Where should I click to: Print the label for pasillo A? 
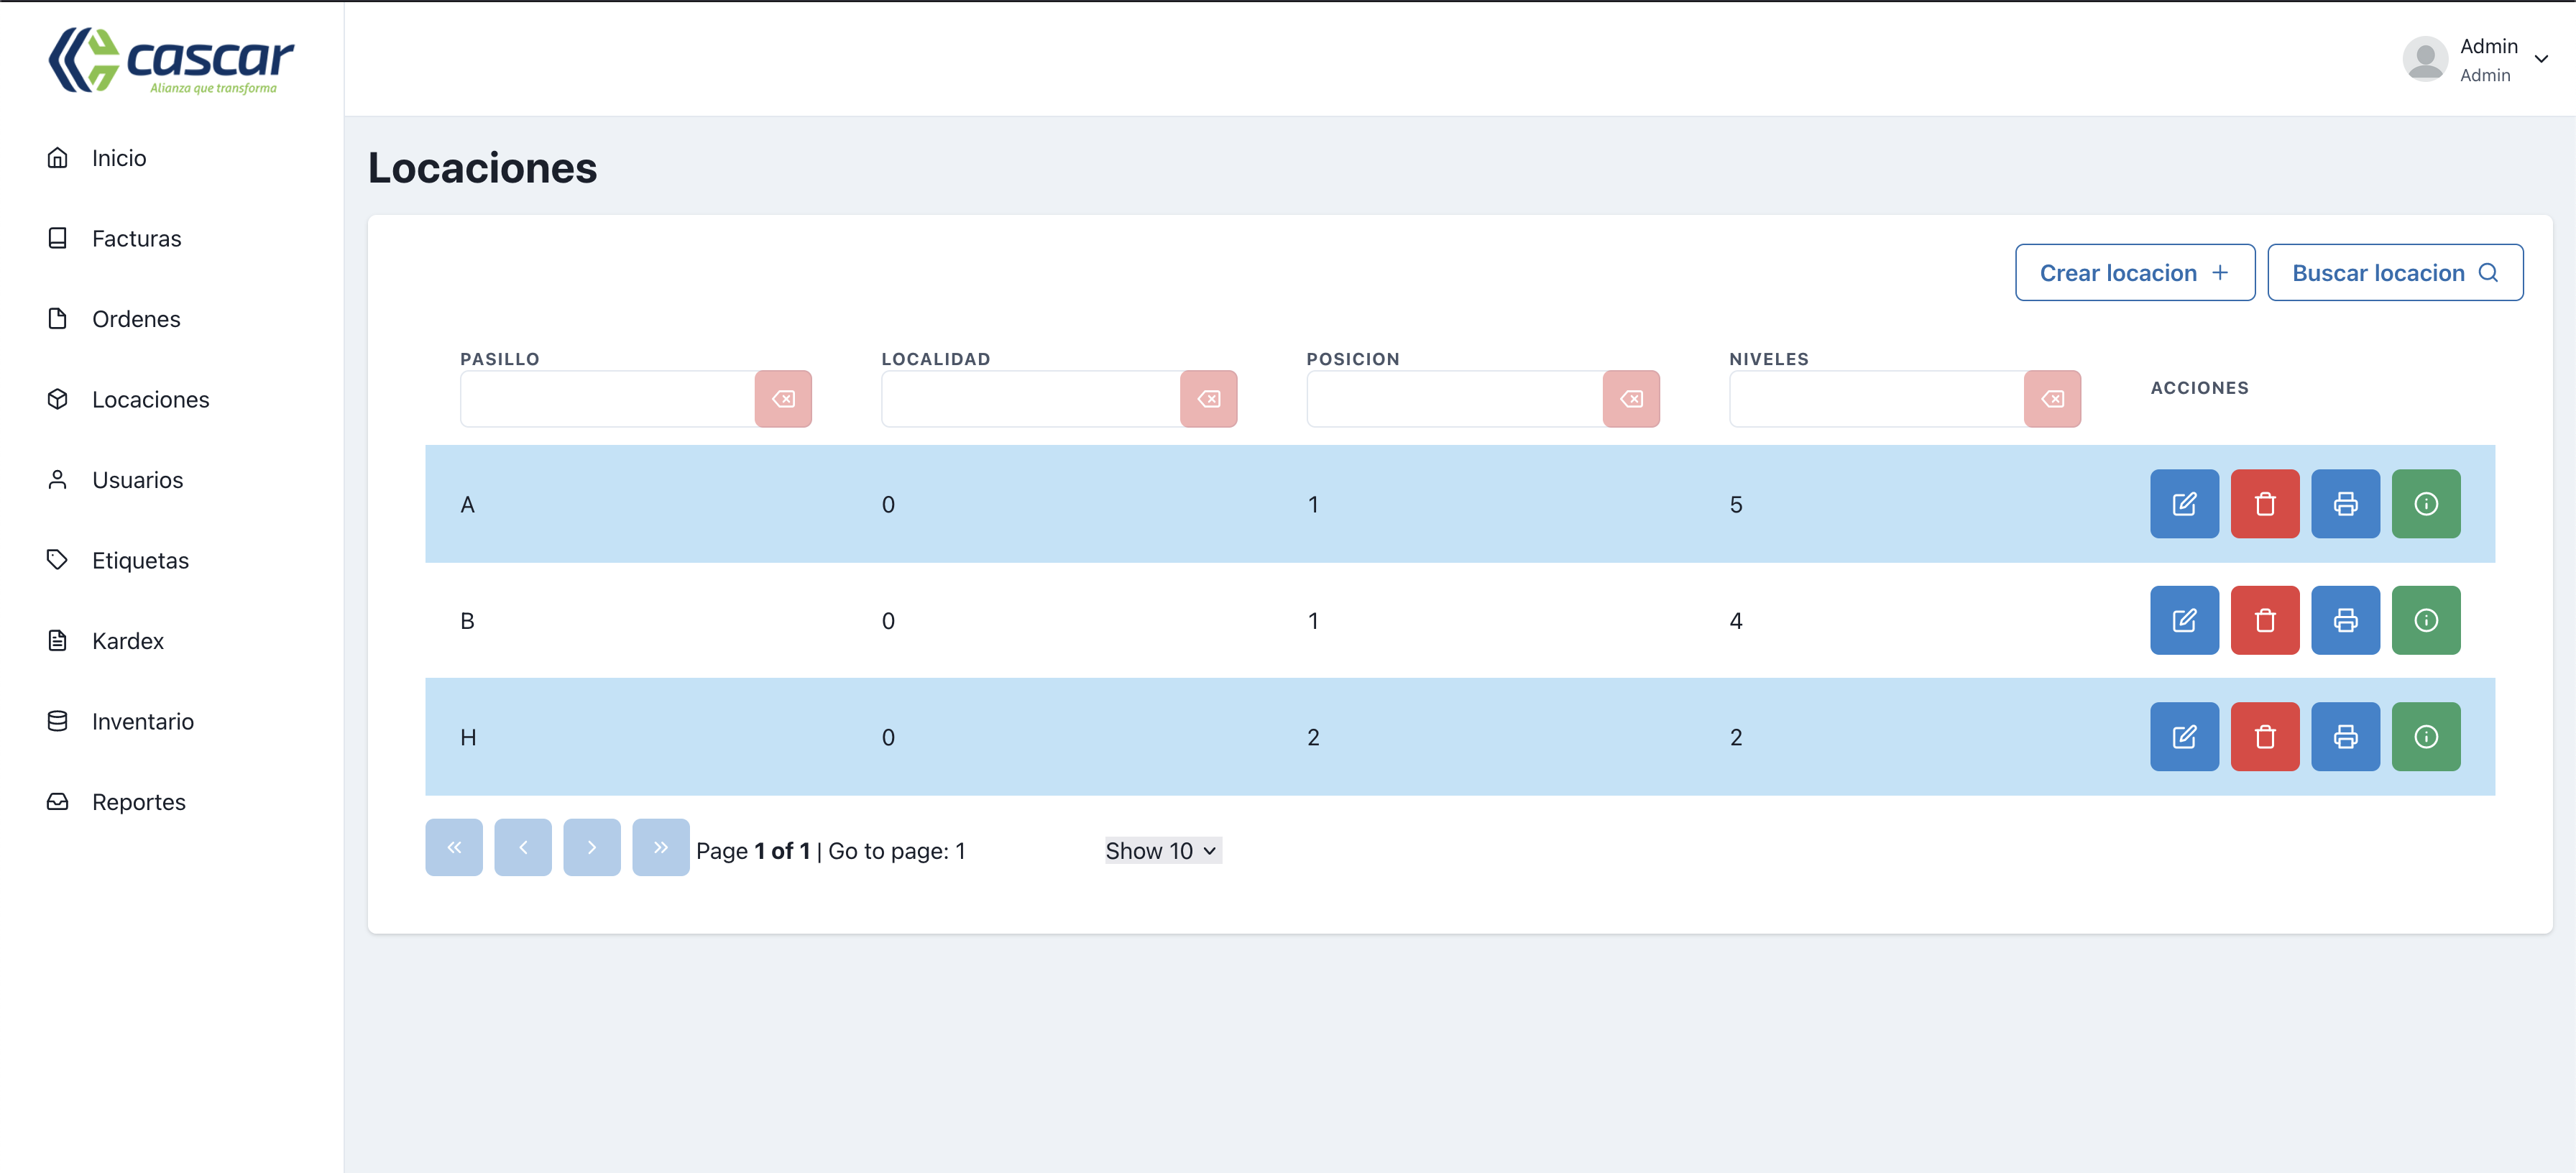coord(2345,504)
